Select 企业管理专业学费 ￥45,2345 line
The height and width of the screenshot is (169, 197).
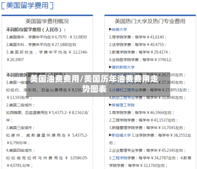pos(147,150)
